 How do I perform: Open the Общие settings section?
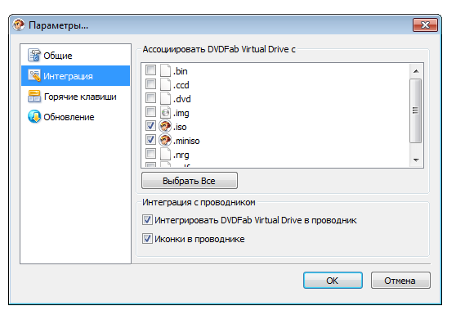coord(75,56)
